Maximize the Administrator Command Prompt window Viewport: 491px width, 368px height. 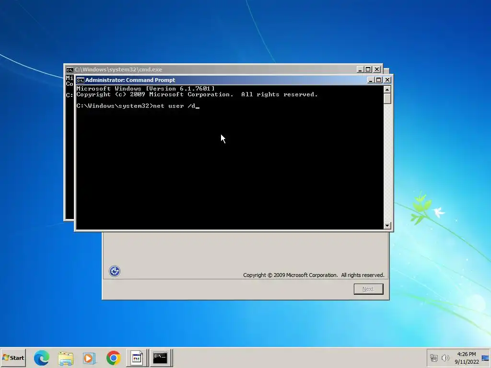point(379,80)
